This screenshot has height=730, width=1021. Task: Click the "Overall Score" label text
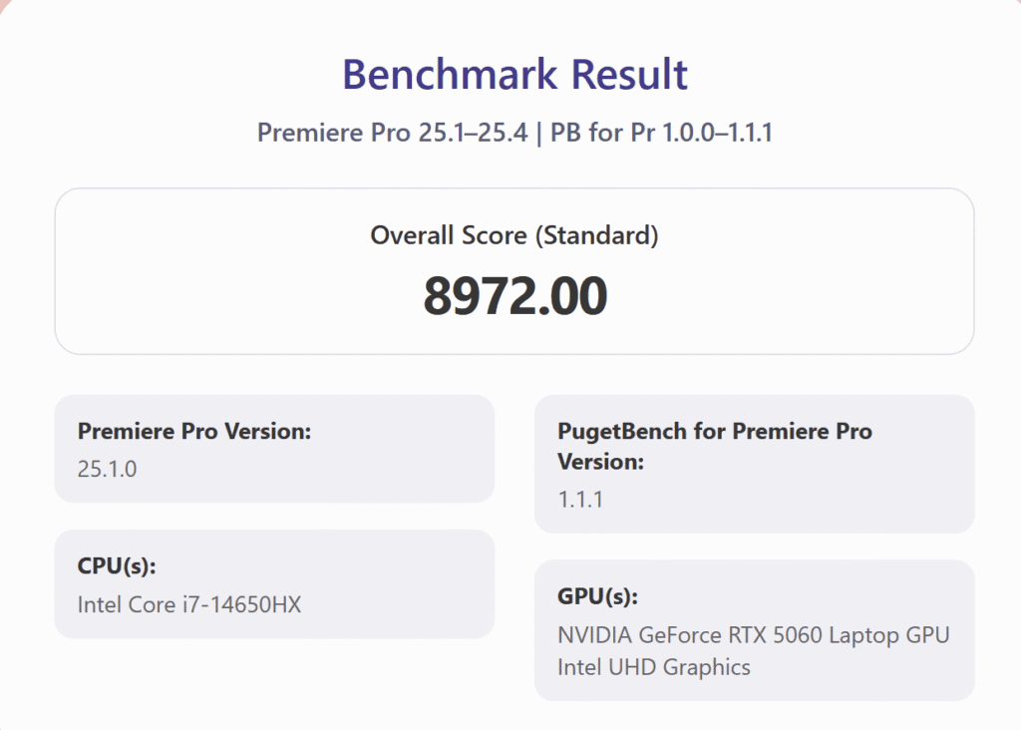[449, 235]
